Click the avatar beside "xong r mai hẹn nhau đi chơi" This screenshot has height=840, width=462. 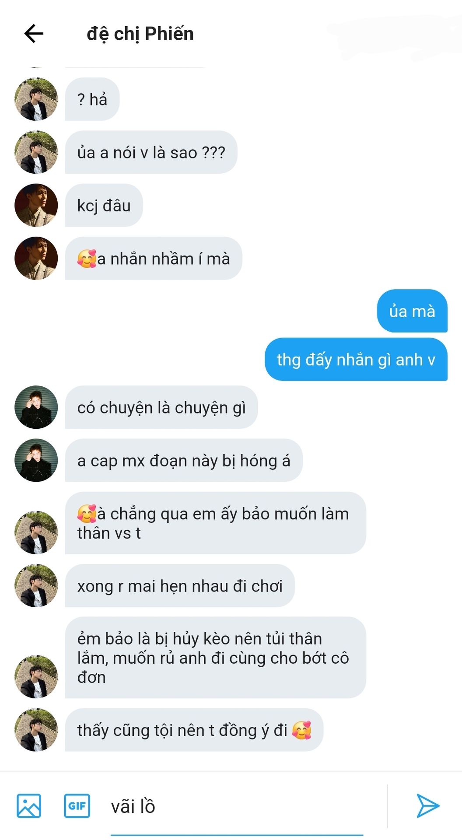[x=36, y=586]
